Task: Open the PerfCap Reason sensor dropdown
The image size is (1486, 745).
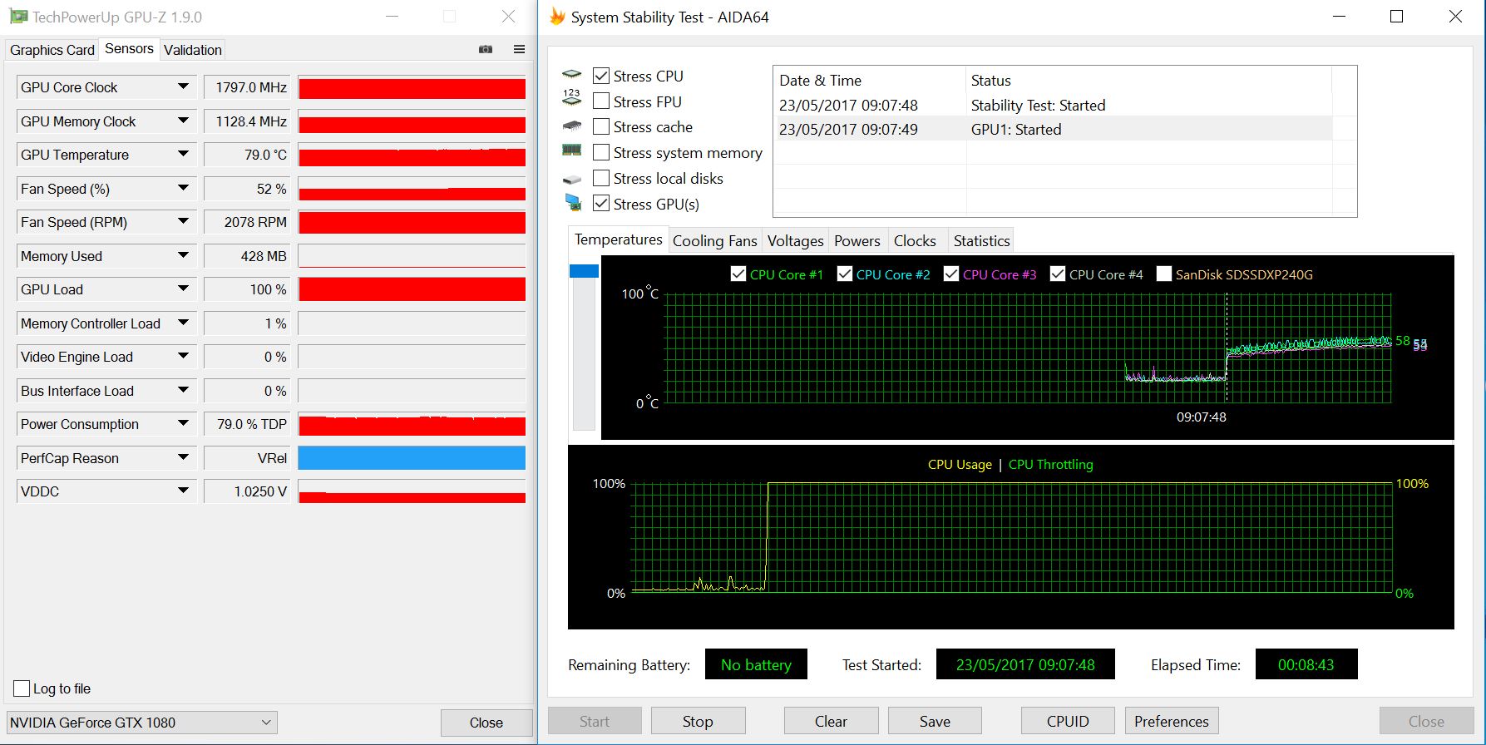Action: coord(183,458)
